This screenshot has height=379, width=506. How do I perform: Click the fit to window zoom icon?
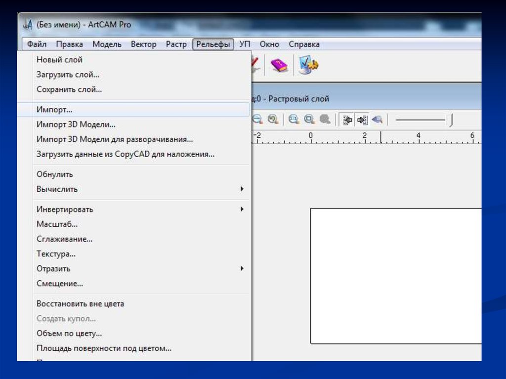tap(309, 119)
